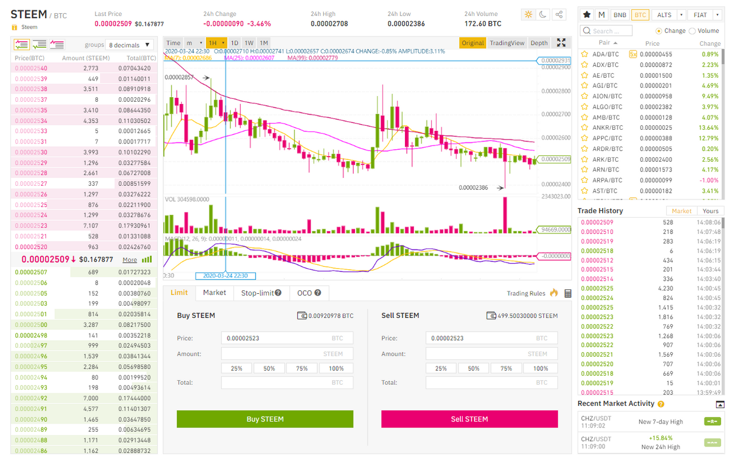Switch to light theme with sun icon
732x459 pixels.
pos(528,14)
